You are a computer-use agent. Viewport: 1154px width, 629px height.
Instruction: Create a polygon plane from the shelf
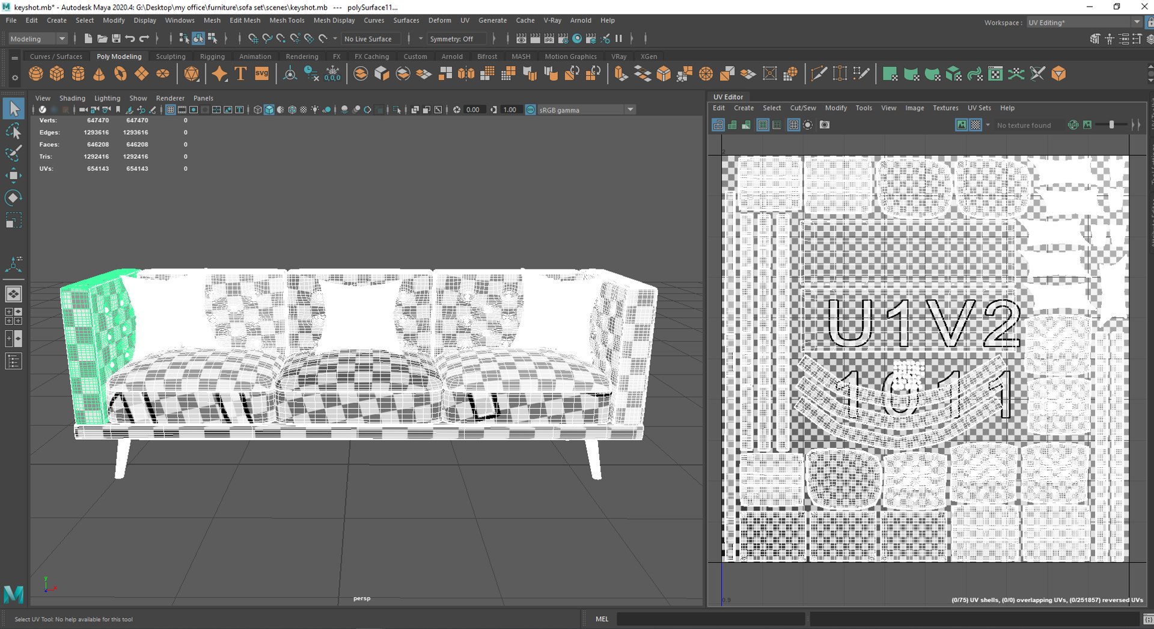tap(141, 74)
